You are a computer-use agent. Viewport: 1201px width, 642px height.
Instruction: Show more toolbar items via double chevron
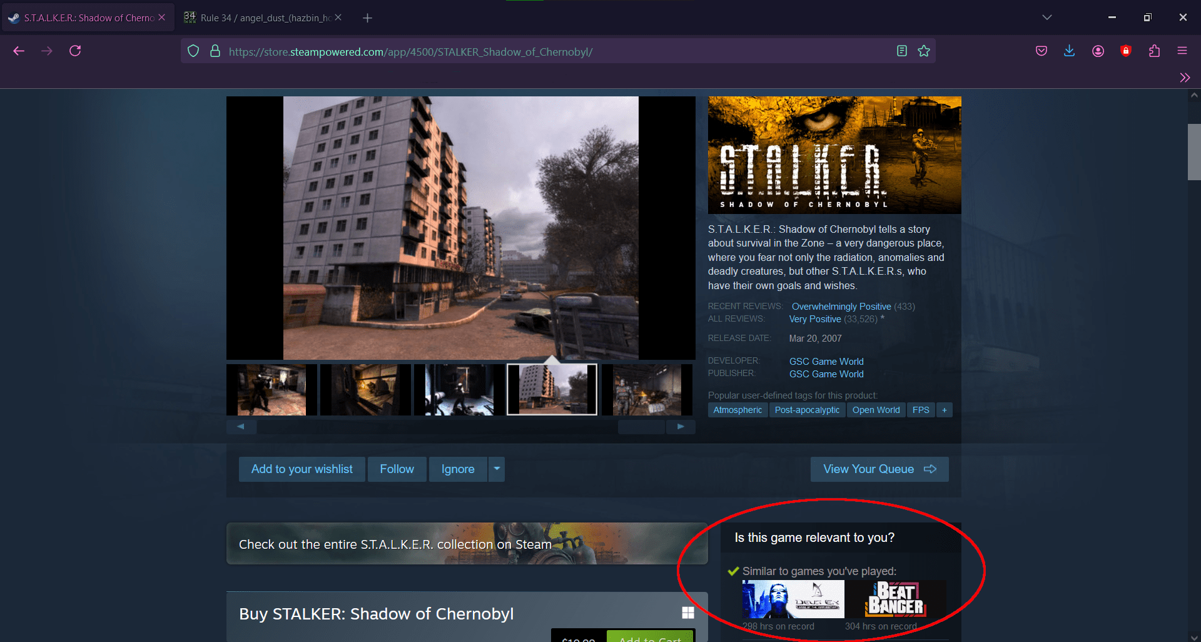(1185, 78)
